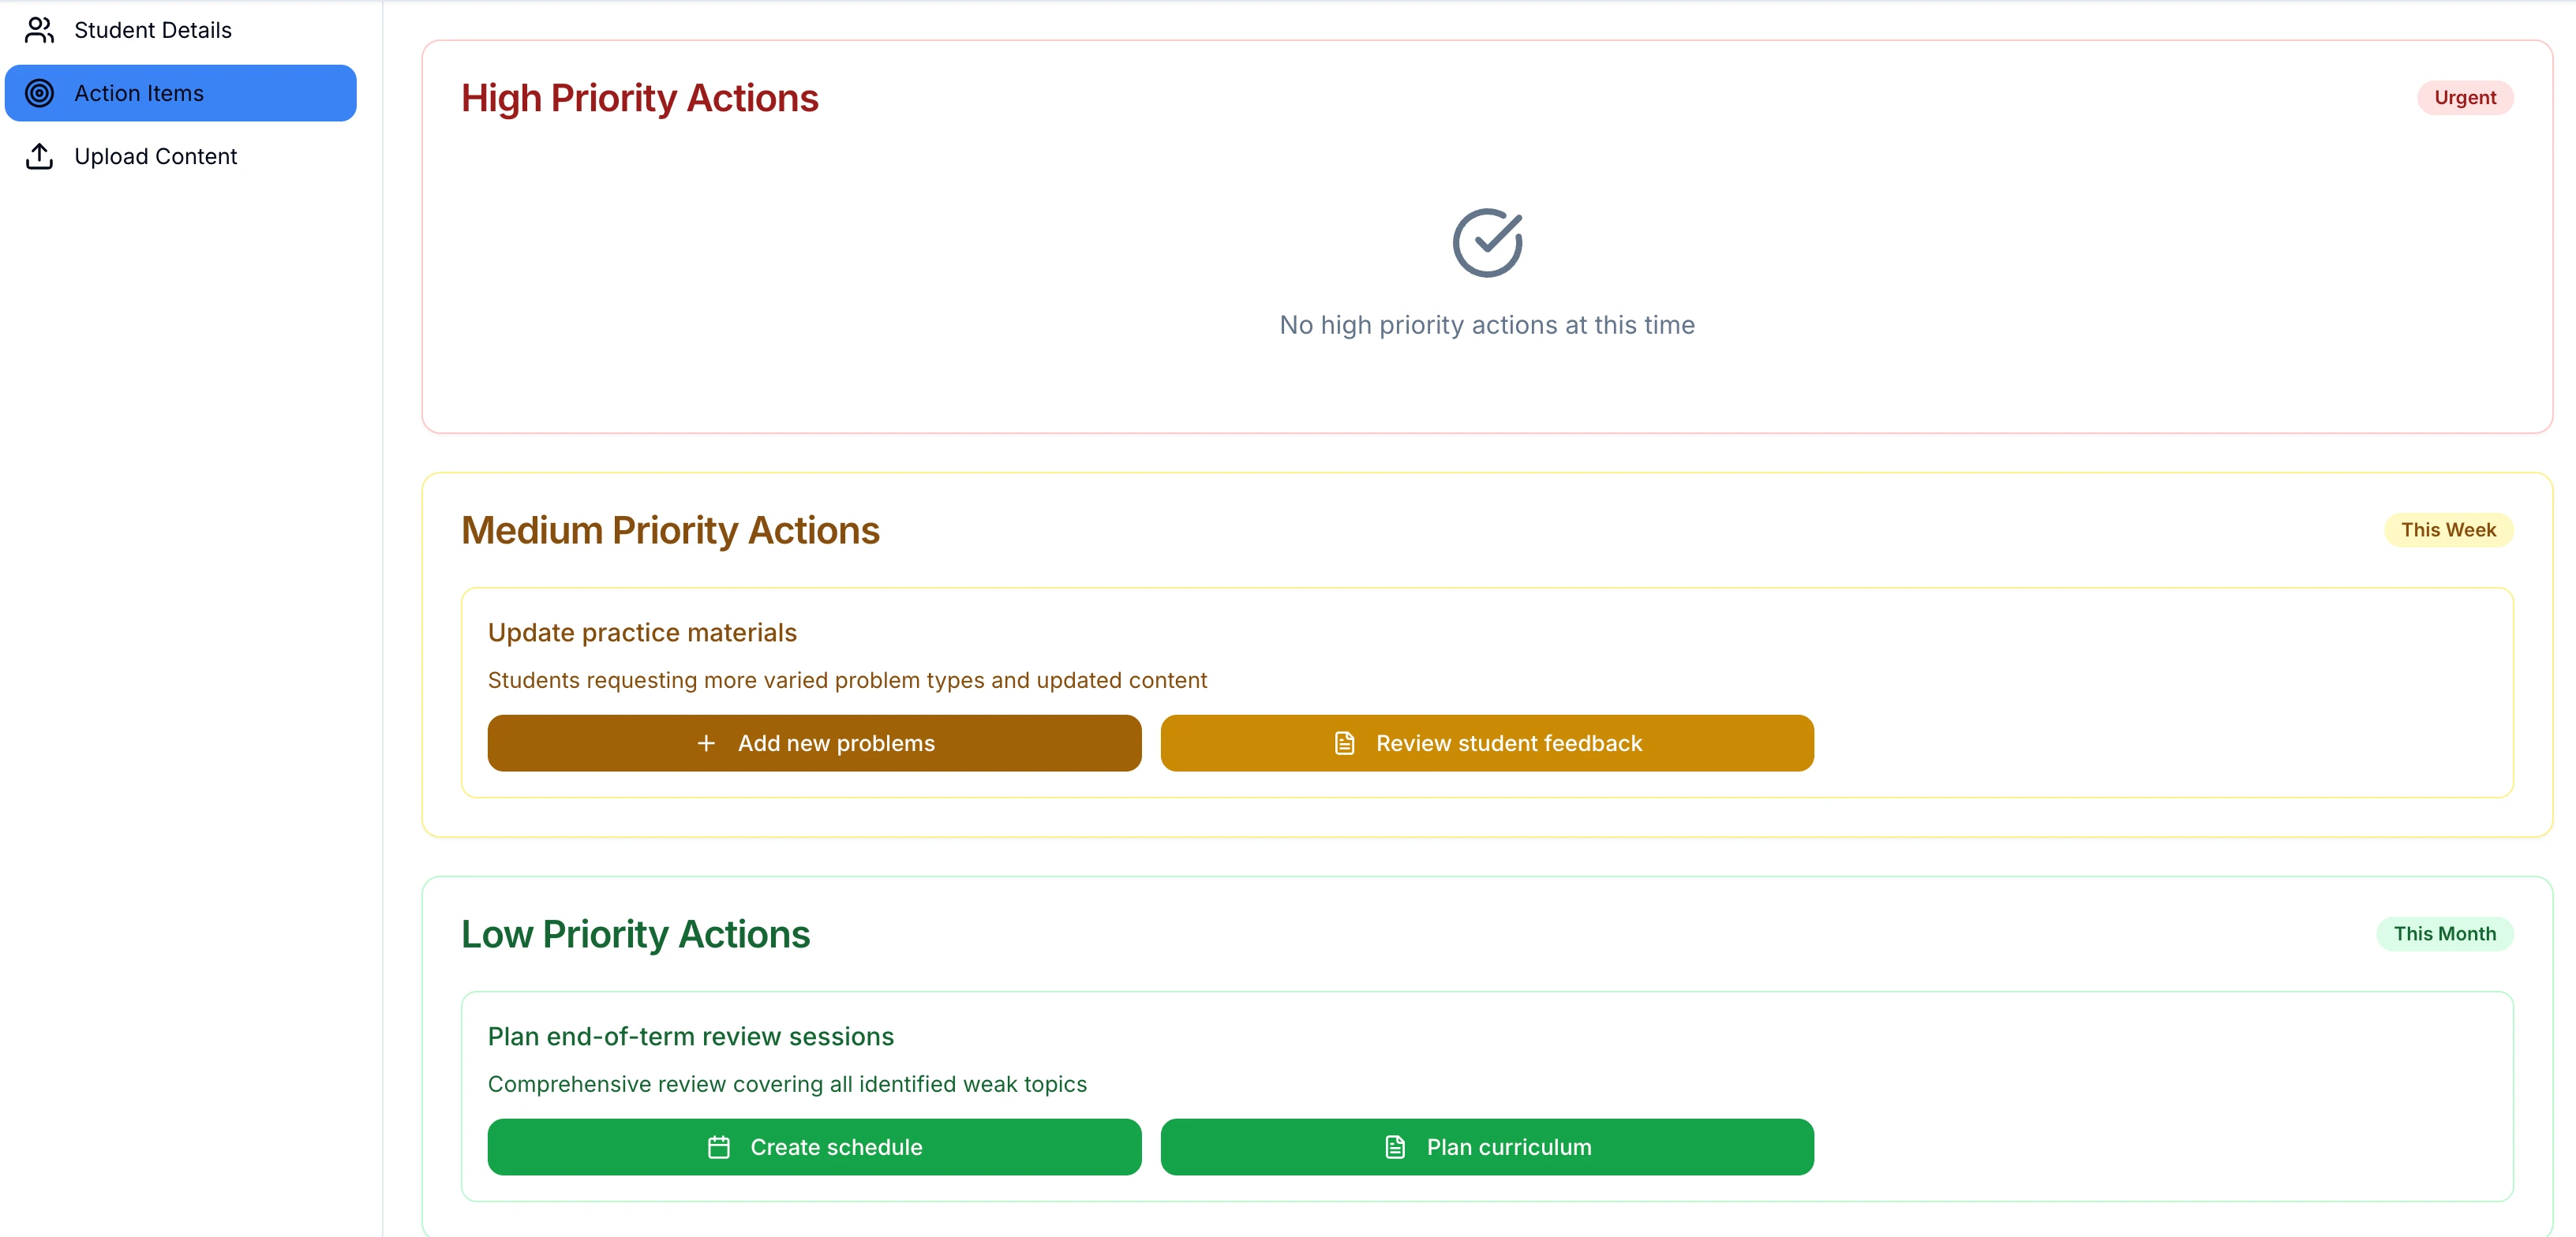
Task: Select the Update practice materials card title
Action: coord(642,633)
